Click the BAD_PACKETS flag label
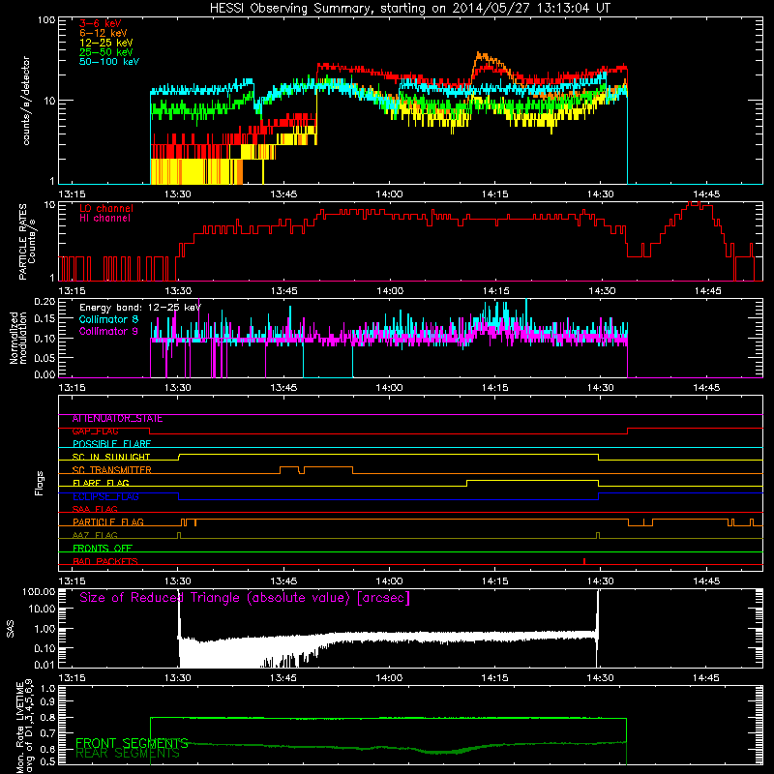Screen dimensions: 774x774 (105, 561)
